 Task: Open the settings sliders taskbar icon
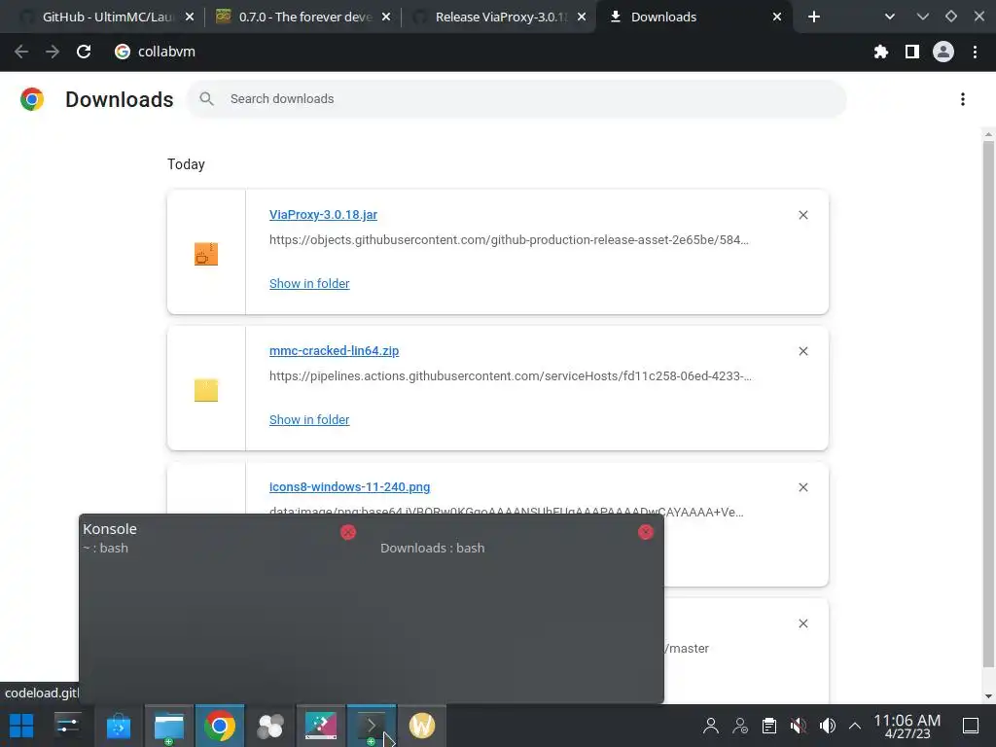click(x=67, y=726)
